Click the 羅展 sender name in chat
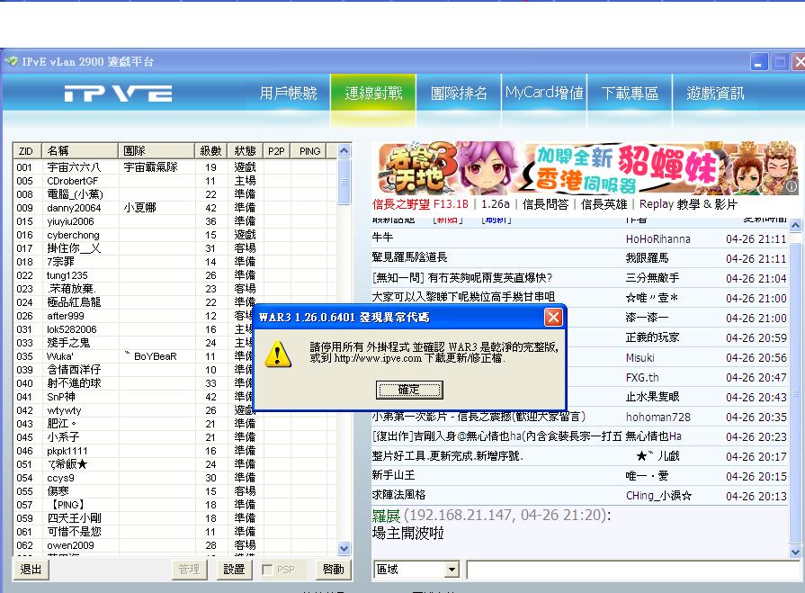This screenshot has width=805, height=593. click(x=386, y=515)
